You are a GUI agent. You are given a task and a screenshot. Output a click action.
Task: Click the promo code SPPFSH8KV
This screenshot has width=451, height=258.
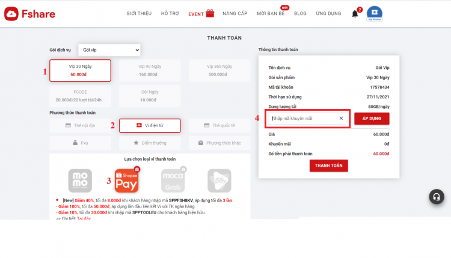coord(181,200)
